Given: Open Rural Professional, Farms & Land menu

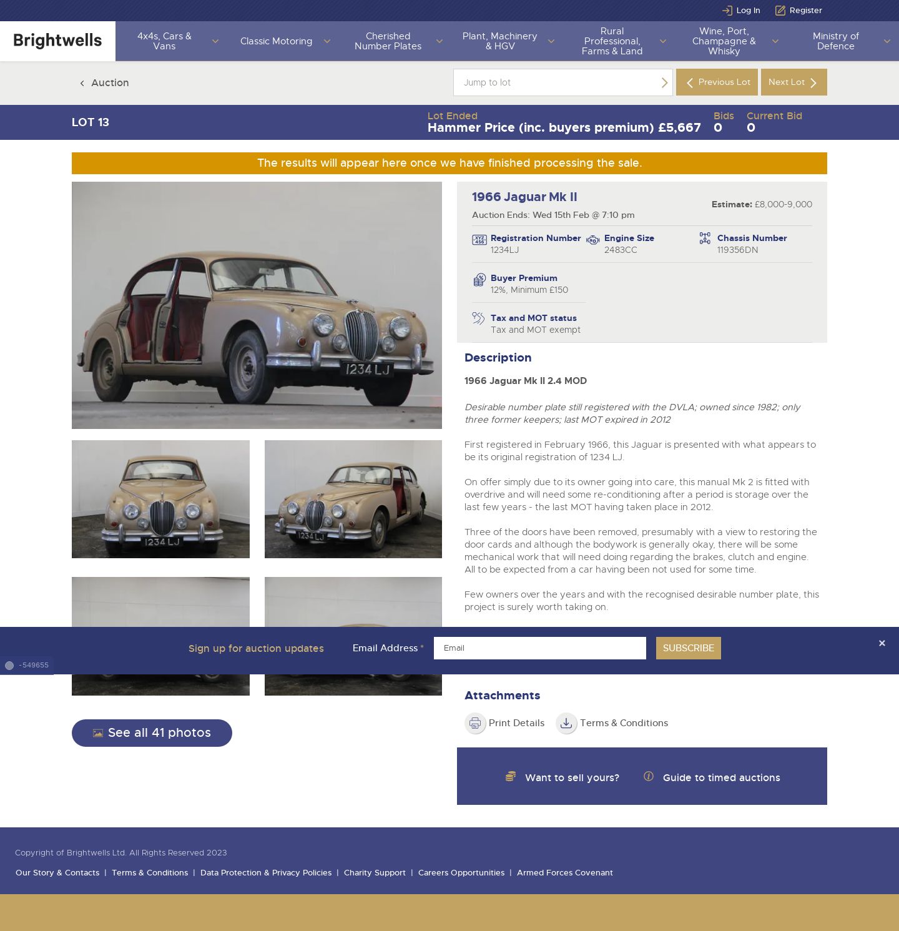Looking at the screenshot, I should pos(612,41).
